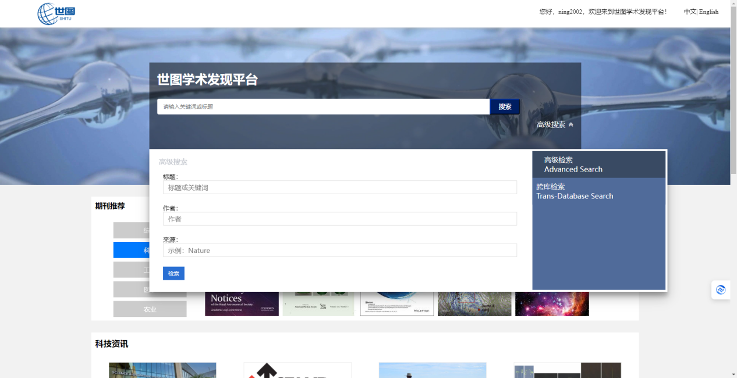The width and height of the screenshot is (737, 378).
Task: Open the Monthly Notices journal cover
Action: point(242,304)
